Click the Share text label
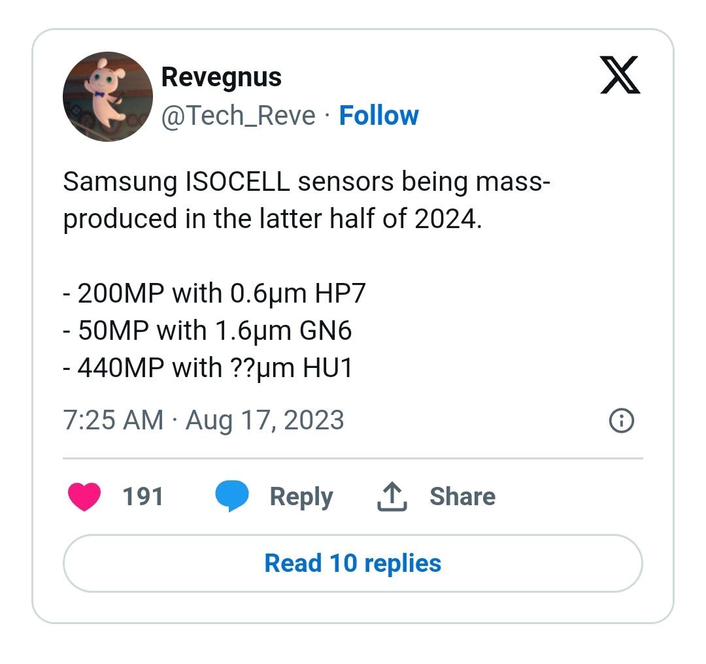Image resolution: width=706 pixels, height=664 pixels. [462, 497]
